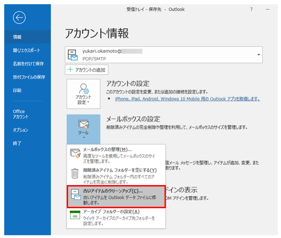Click the アカウント情報 page heading
This screenshot has width=281, height=238.
pyautogui.click(x=97, y=33)
